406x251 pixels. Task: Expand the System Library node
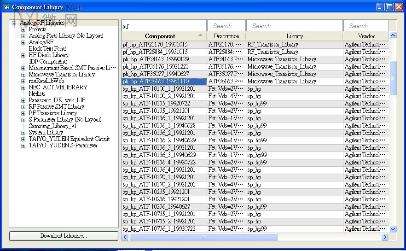point(23,133)
